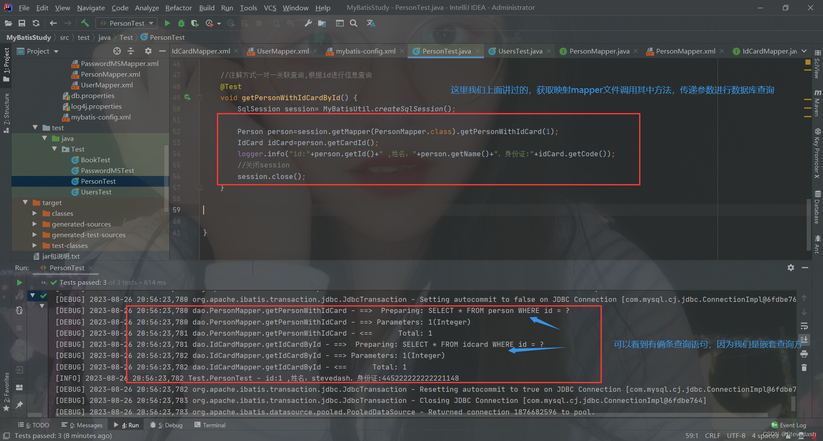Select PasswordMSTest in project tree
Screen dimensions: 823x441
tap(107, 170)
